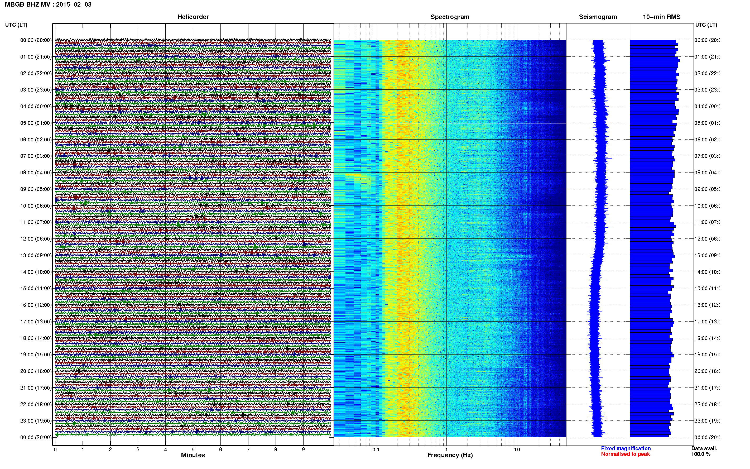The width and height of the screenshot is (750, 469).
Task: Click the Frequency (Hz) axis title
Action: [x=450, y=455]
